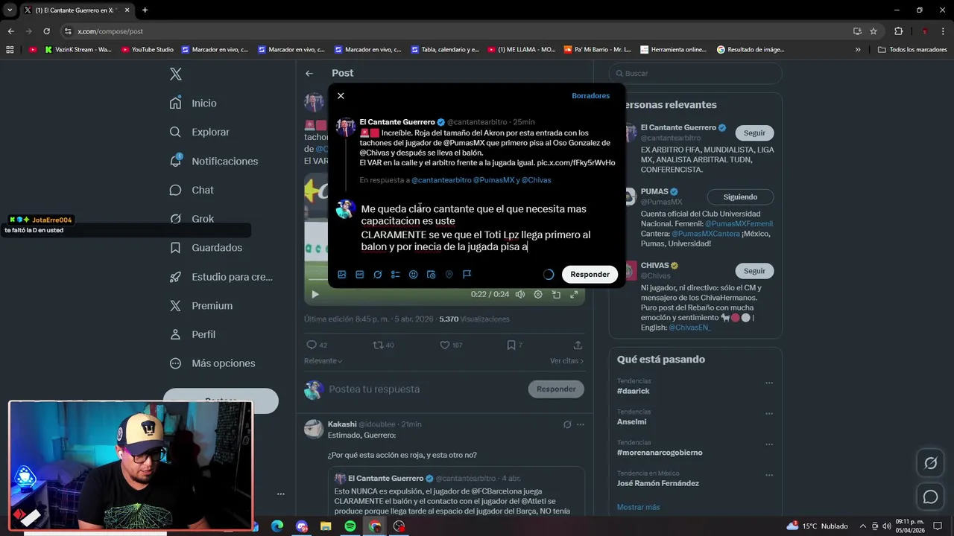Toggle Siguiendo button for PUMAS
The image size is (954, 536).
point(740,197)
